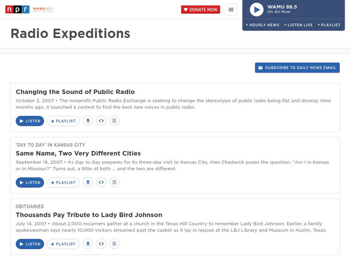Viewport: 350px width, 257px height.
Task: Listen to Changing the Sound of Public Radio
Action: coord(30,121)
